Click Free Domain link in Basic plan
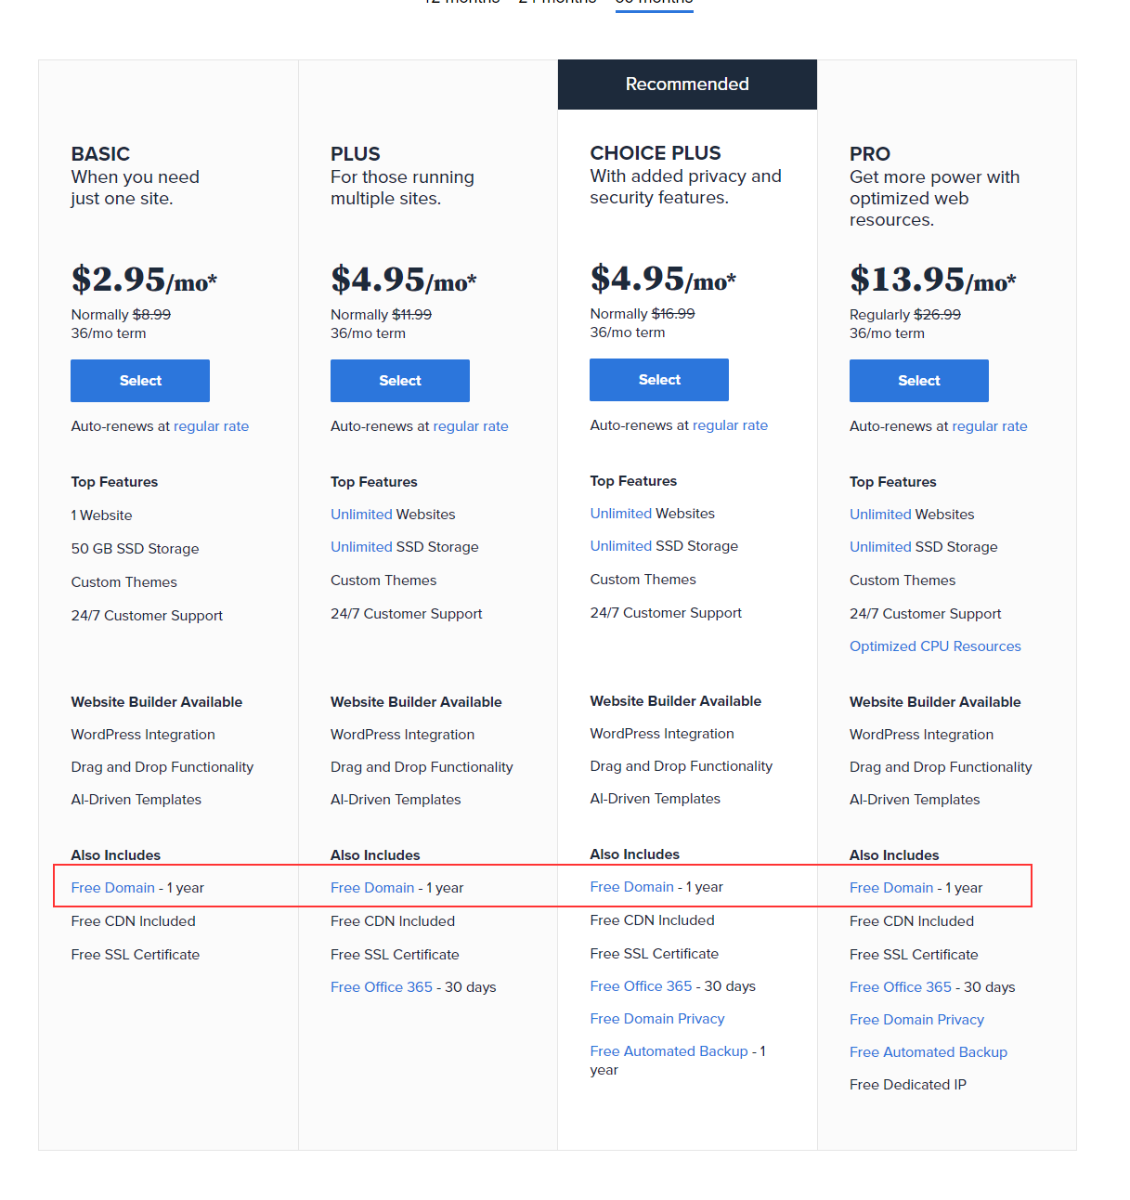This screenshot has height=1200, width=1130. click(113, 888)
